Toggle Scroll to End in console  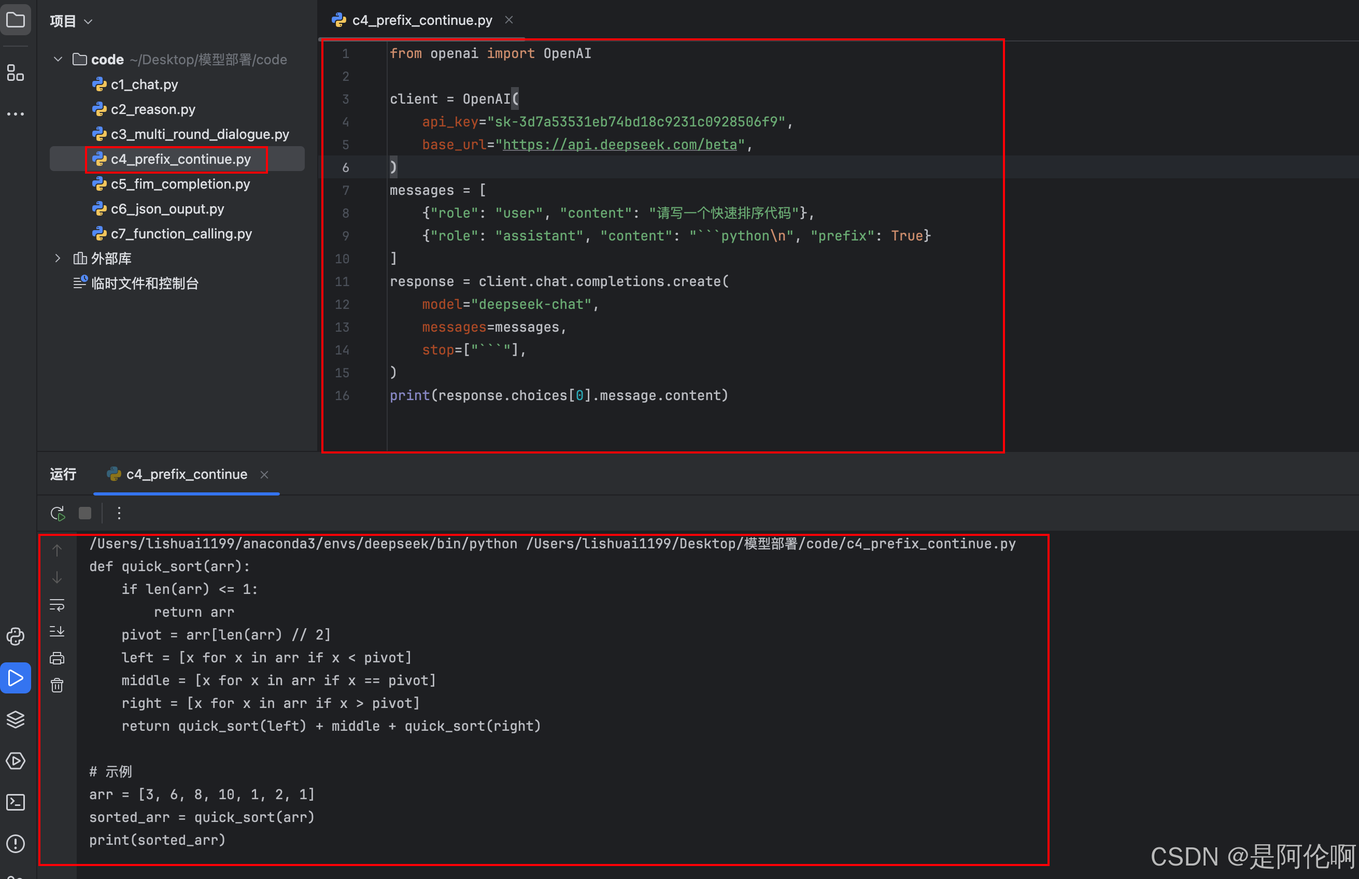click(x=57, y=631)
